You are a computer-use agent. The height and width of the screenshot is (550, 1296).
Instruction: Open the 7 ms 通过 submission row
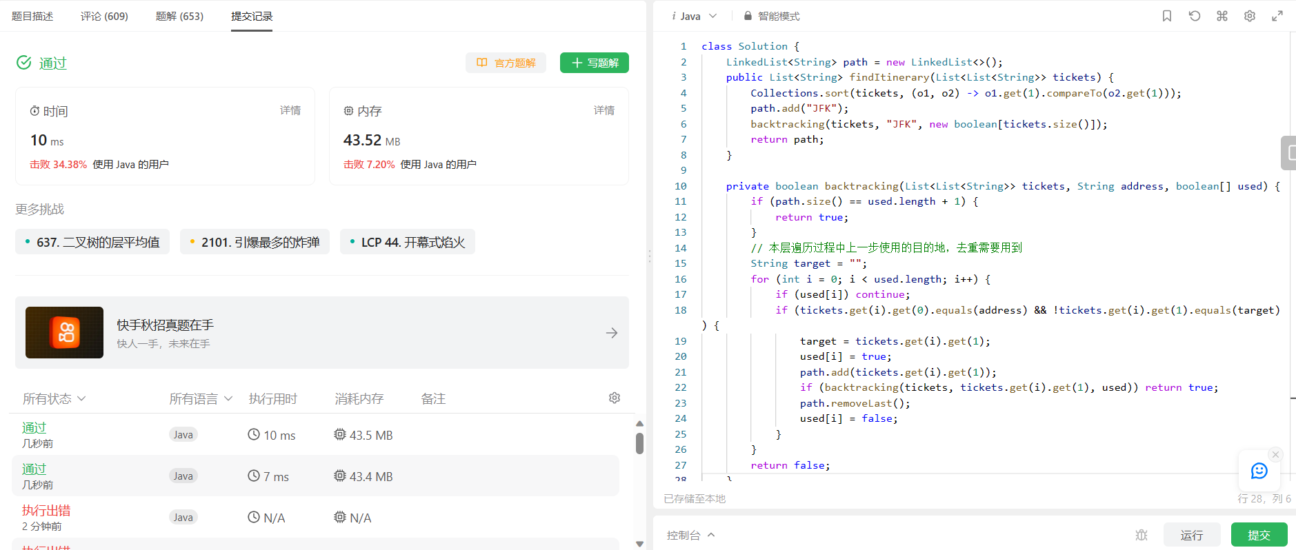point(315,476)
